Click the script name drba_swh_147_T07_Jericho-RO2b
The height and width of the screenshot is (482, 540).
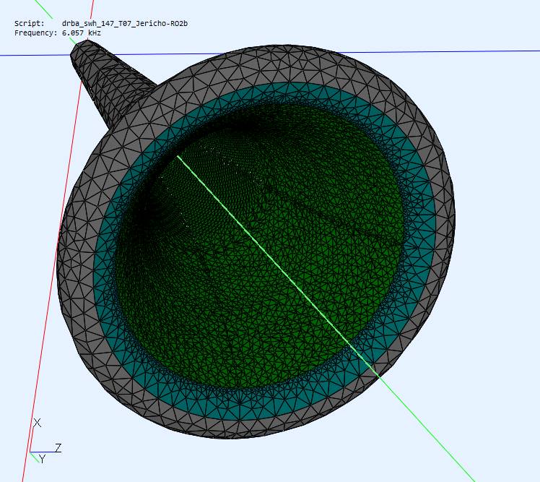[125, 23]
